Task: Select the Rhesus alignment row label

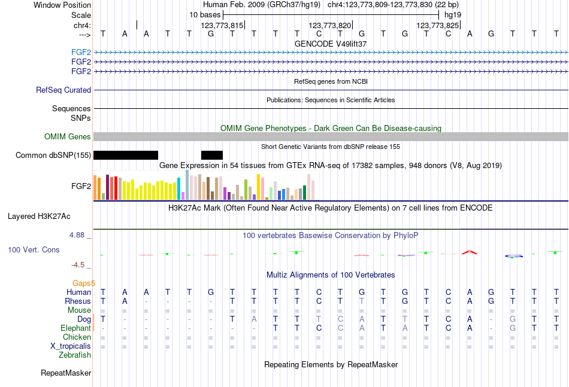Action: 78,301
